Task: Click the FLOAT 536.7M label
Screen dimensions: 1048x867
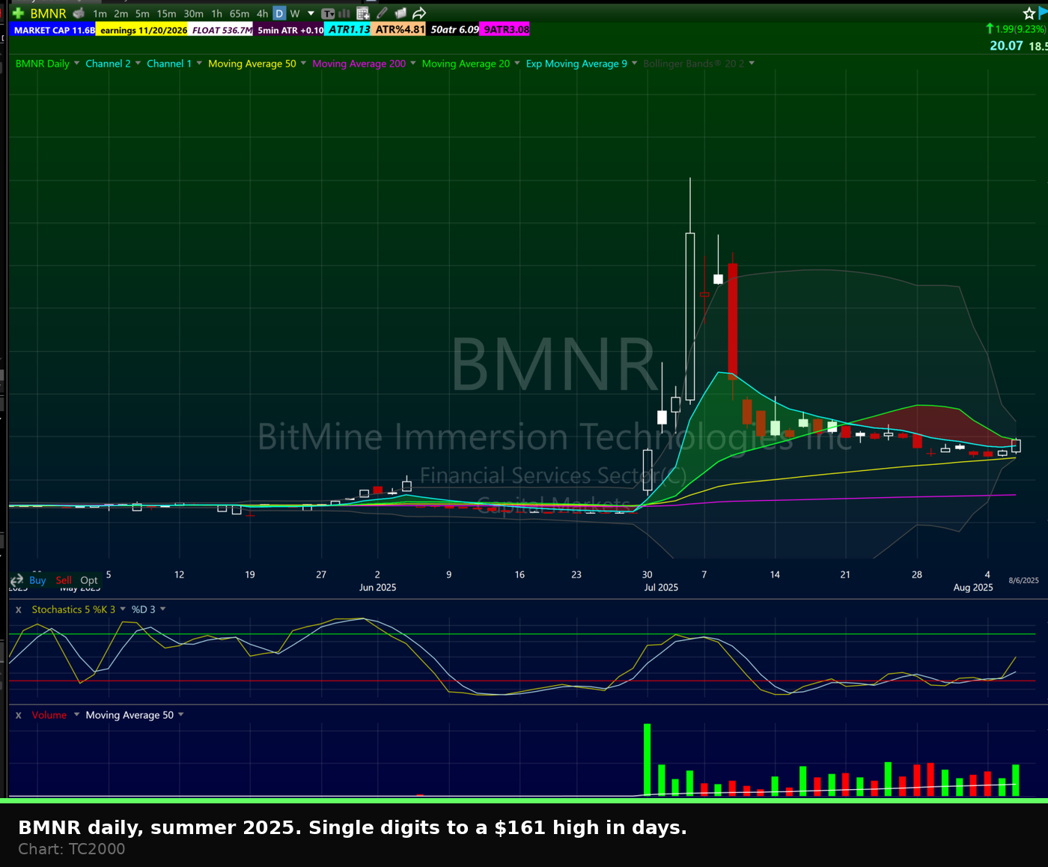Action: pos(222,30)
